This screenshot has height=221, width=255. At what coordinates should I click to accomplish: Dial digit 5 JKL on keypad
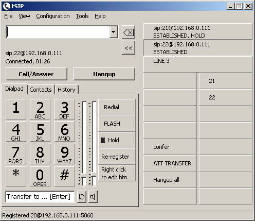[x=40, y=131]
